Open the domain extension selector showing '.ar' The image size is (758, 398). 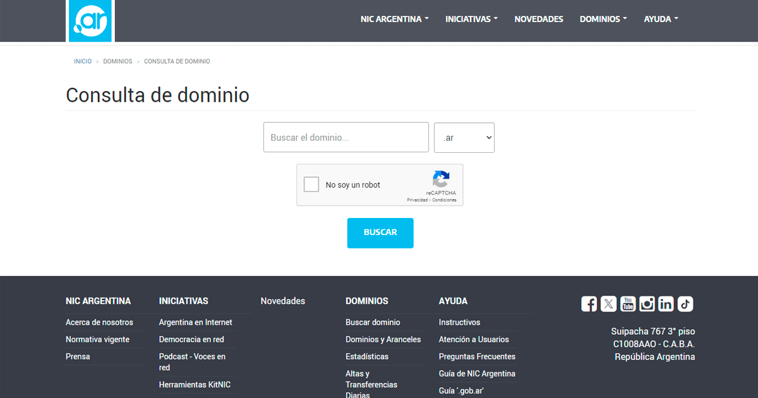pyautogui.click(x=464, y=137)
